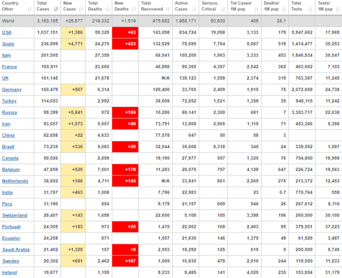
Task: Select the Netherlands link
Action: (15, 181)
